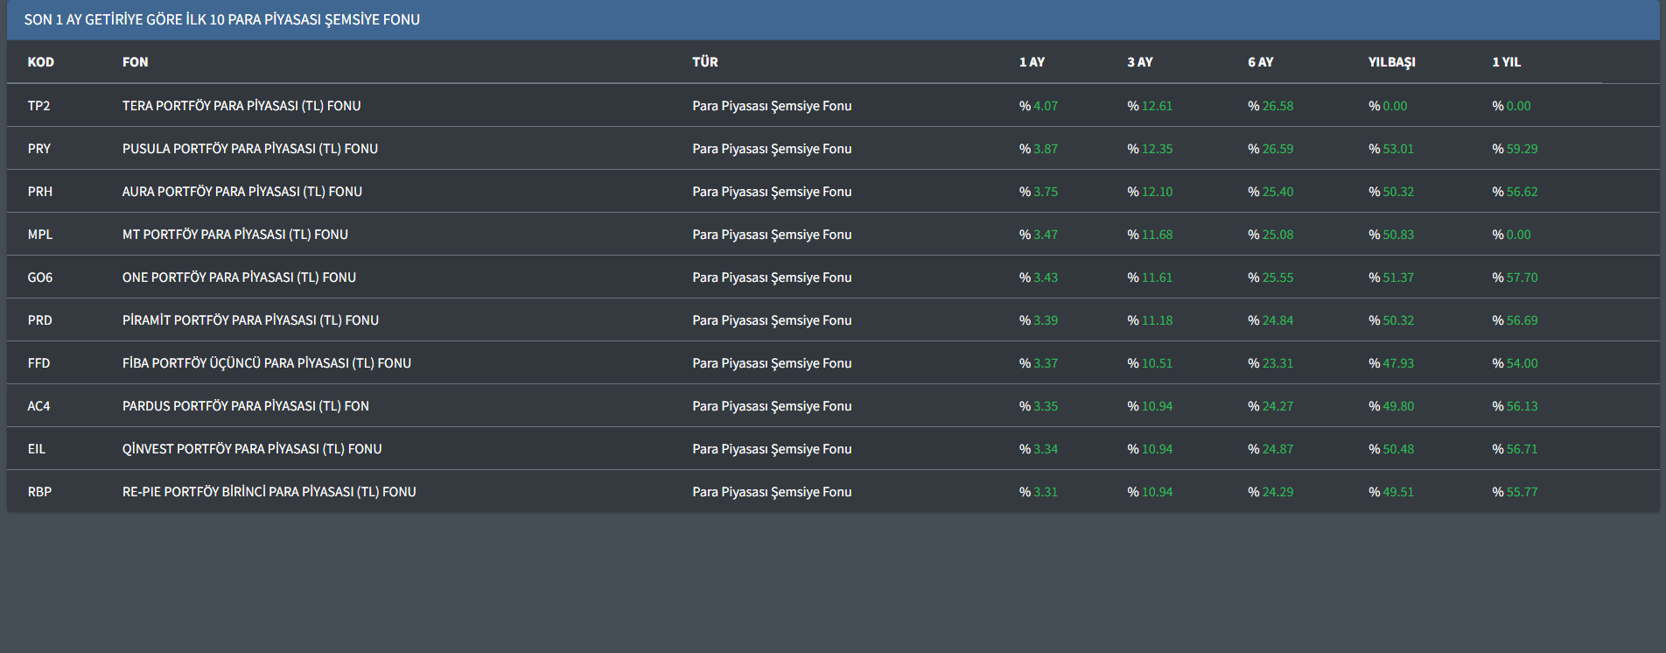Open MT PORTFÖY PARA PİYASASI fund
Image resolution: width=1666 pixels, height=653 pixels.
point(235,235)
